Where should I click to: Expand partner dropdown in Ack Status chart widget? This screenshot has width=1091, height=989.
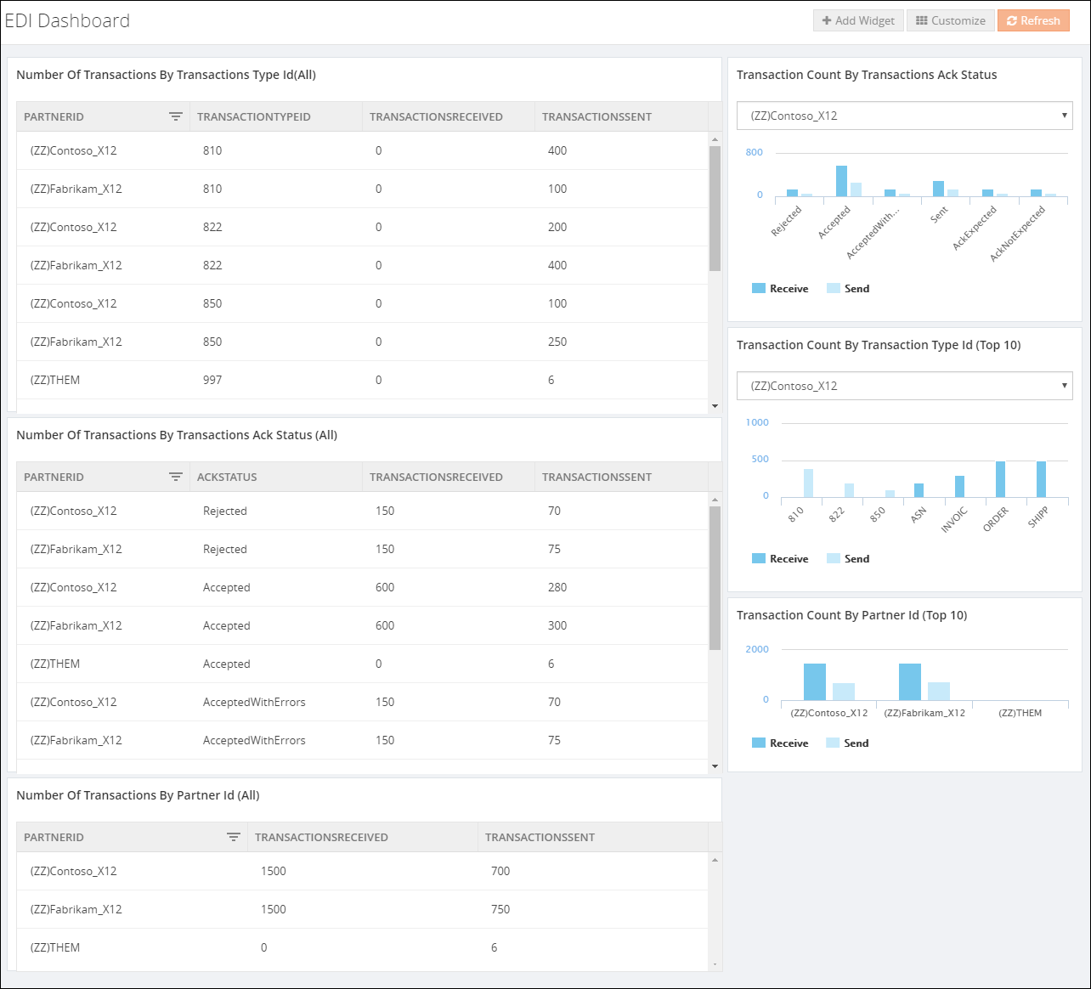tap(905, 116)
